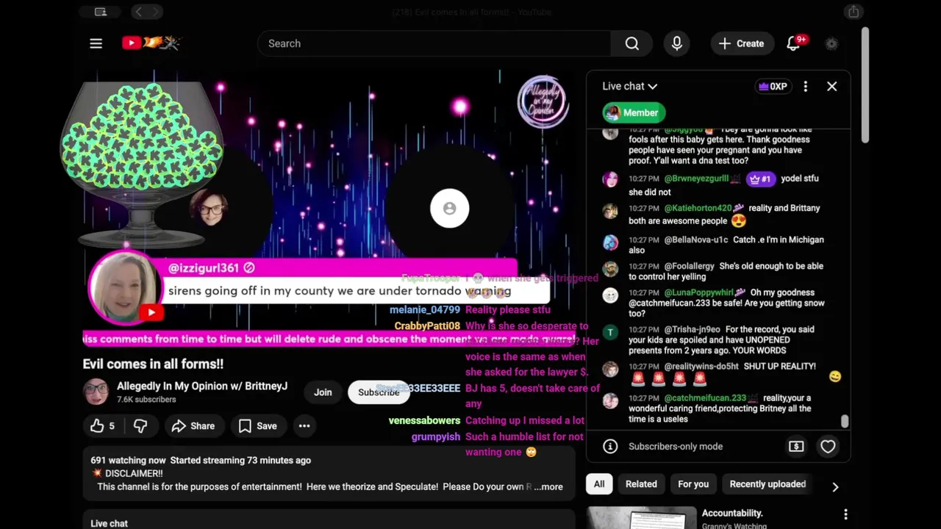Click @BellaNova-u1c chat message
This screenshot has width=941, height=529.
click(x=726, y=245)
